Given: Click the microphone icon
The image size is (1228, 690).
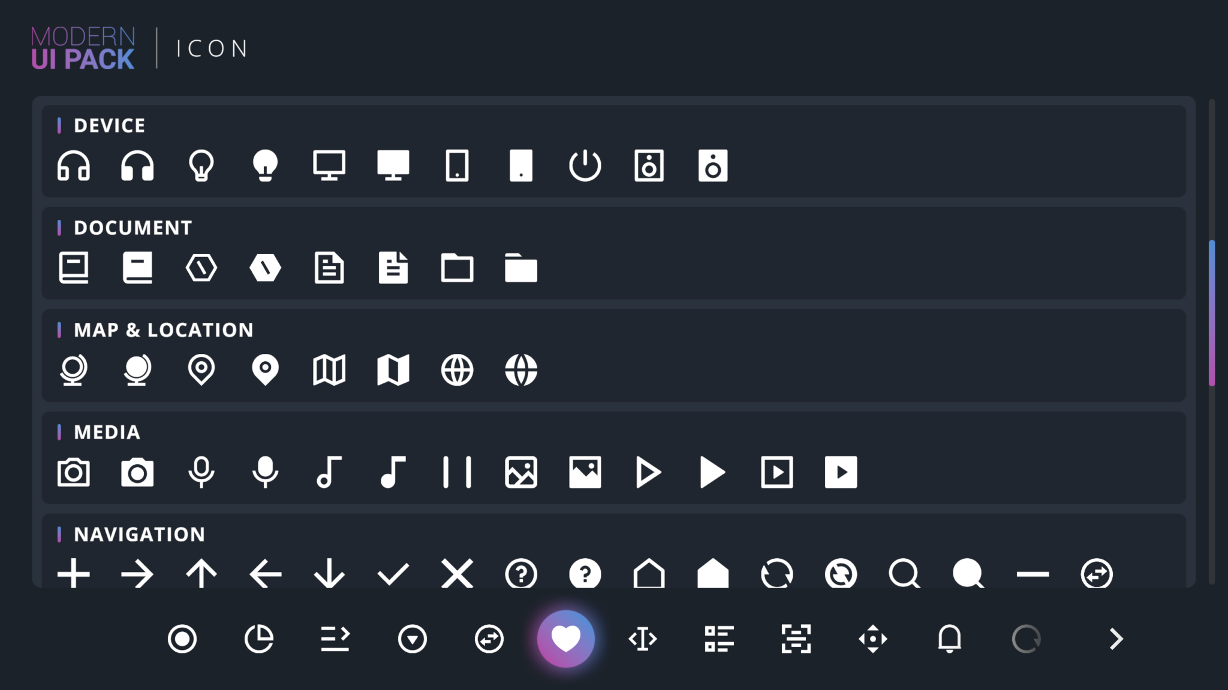Looking at the screenshot, I should click(201, 472).
